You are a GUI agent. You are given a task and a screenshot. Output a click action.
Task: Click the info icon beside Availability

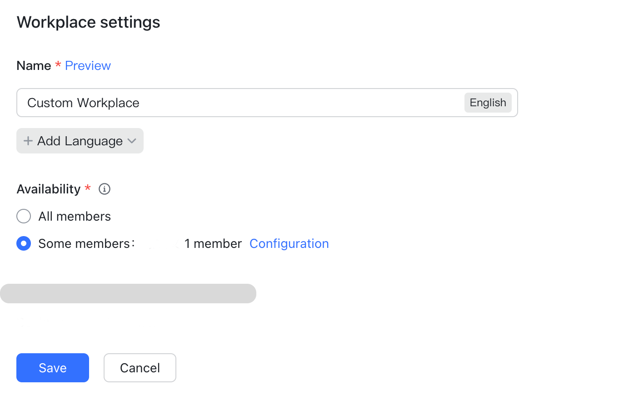point(105,189)
